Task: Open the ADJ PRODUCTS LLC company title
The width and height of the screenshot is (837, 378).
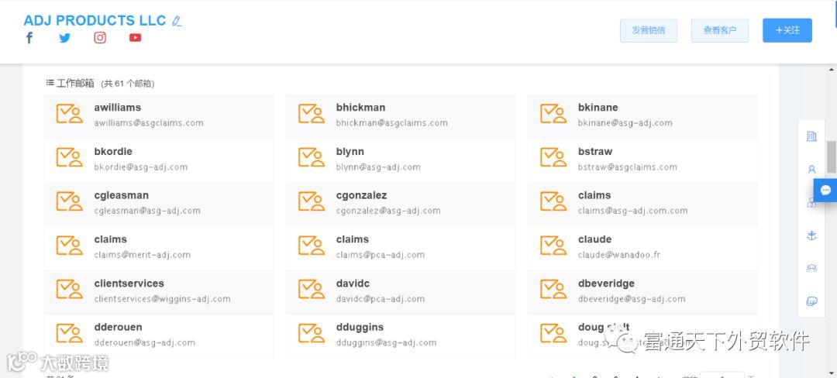Action: [95, 21]
